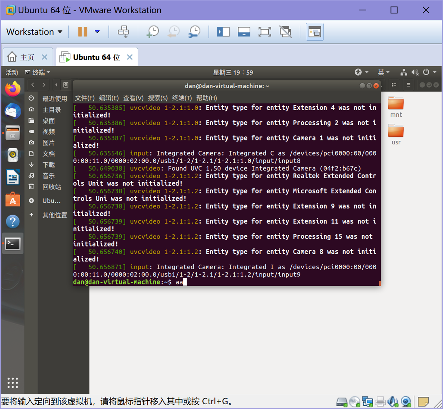Click the network adapter status icon
The width and height of the screenshot is (443, 409).
coord(367,401)
